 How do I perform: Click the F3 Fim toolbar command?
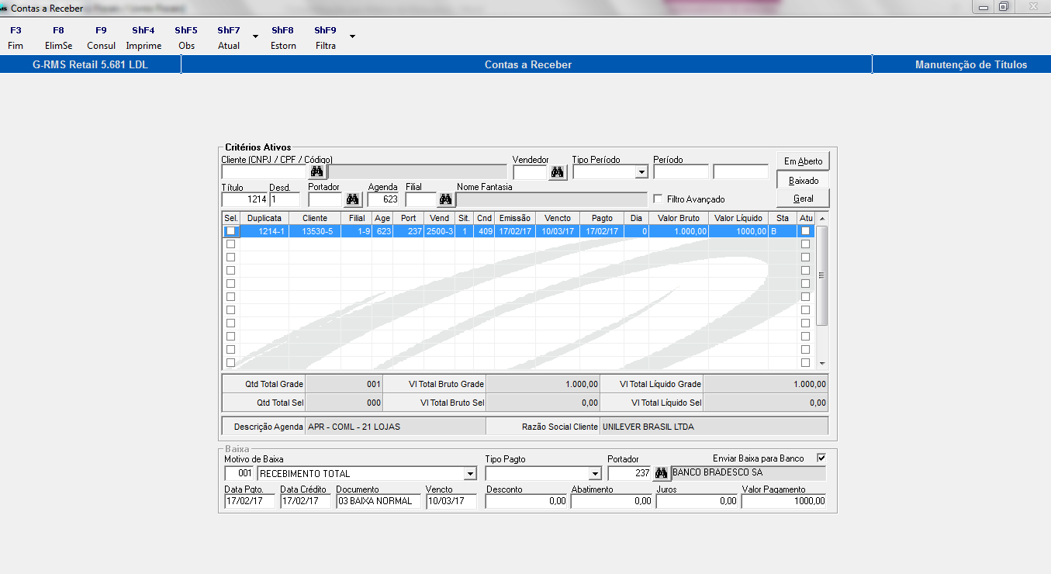(x=16, y=38)
